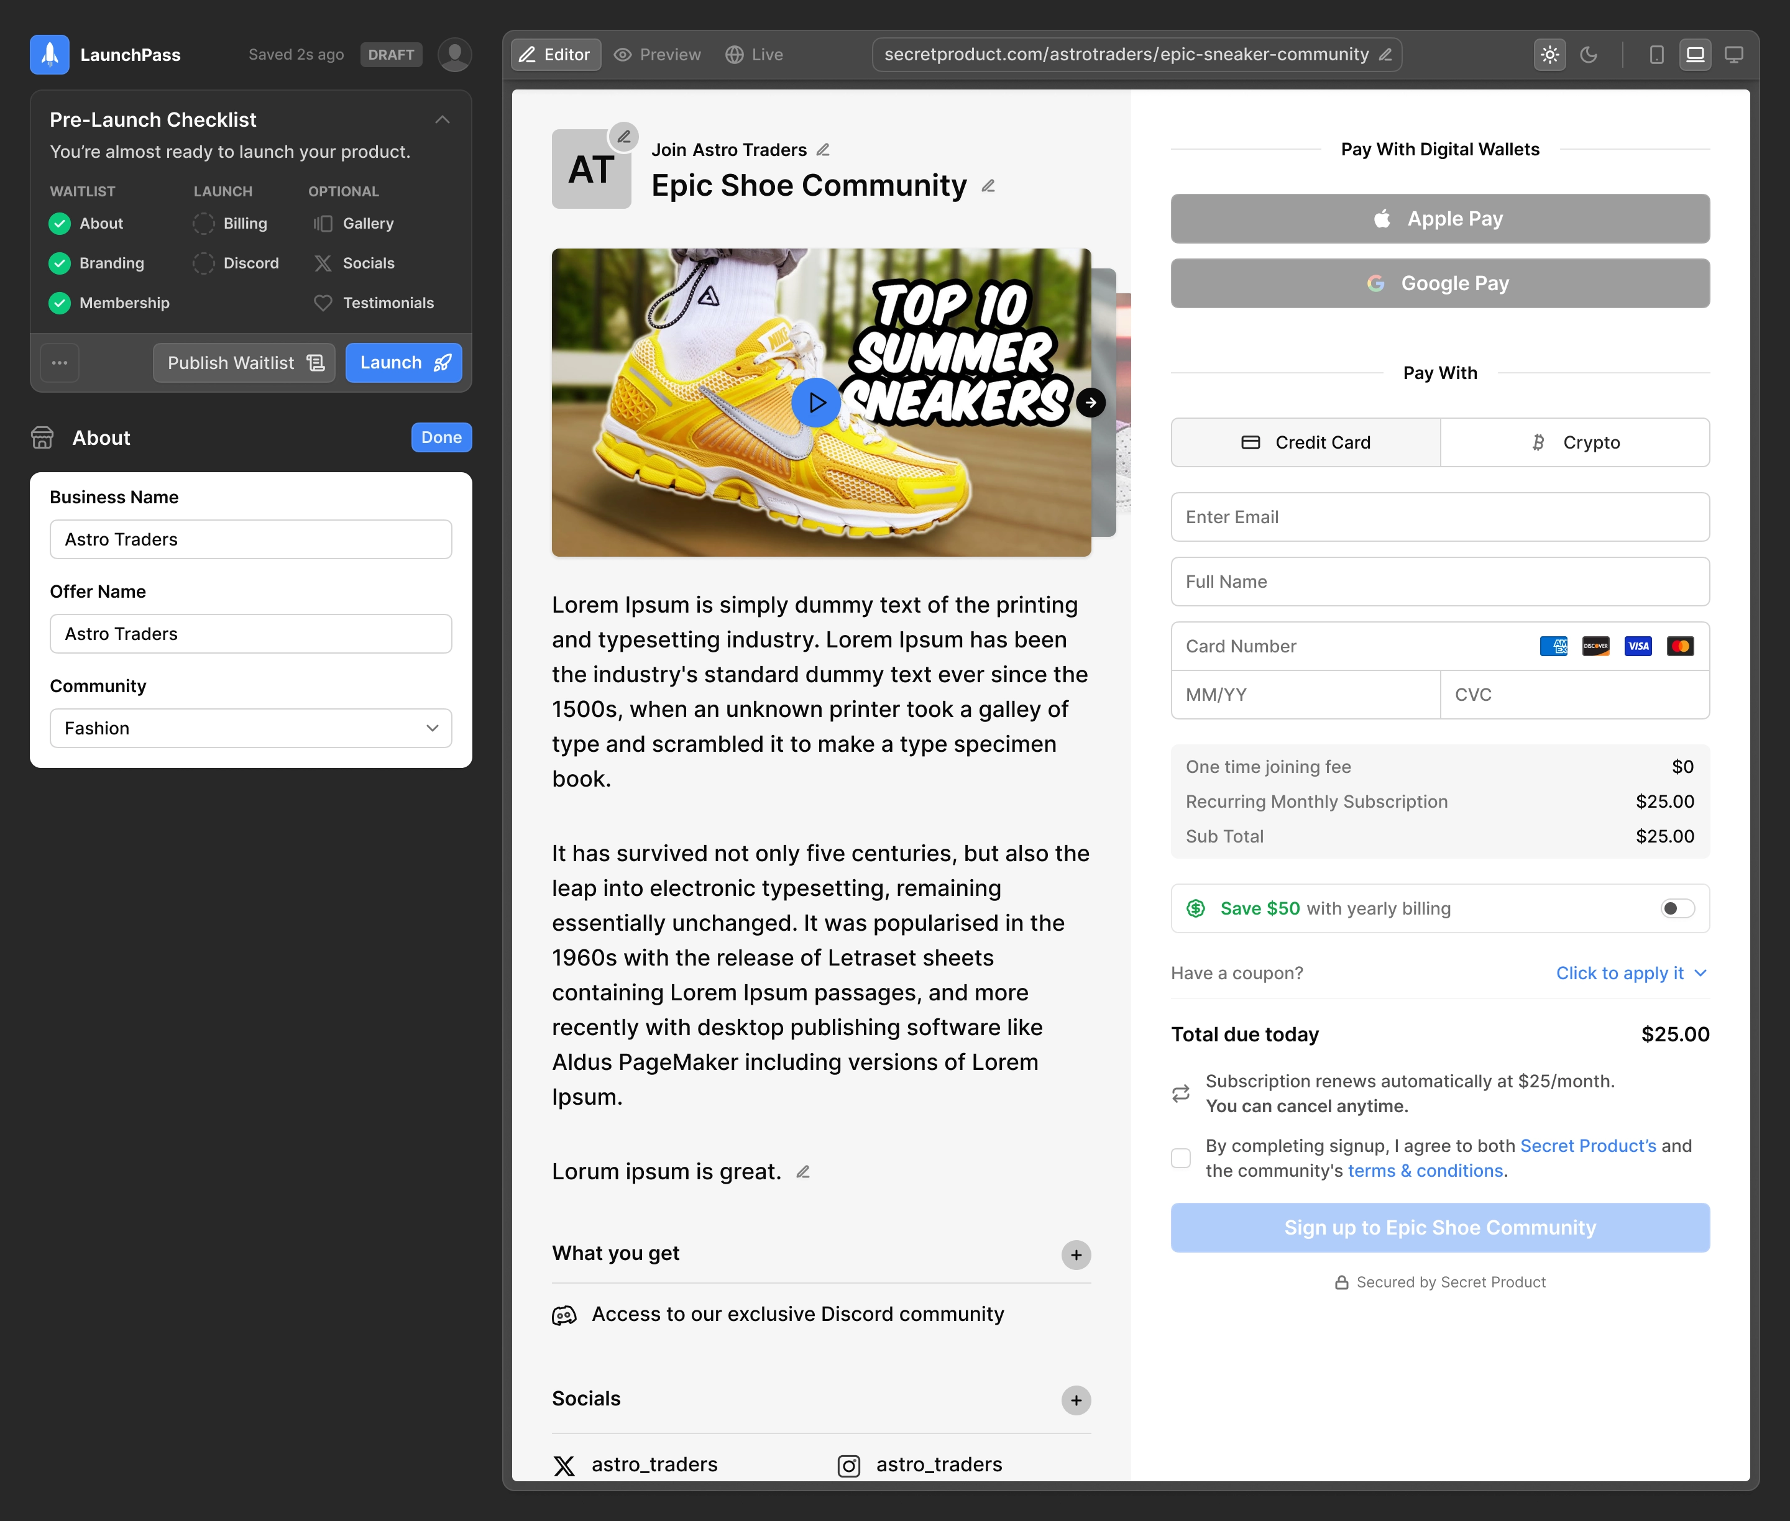The width and height of the screenshot is (1790, 1521).
Task: Switch to Preview tab
Action: pos(658,54)
